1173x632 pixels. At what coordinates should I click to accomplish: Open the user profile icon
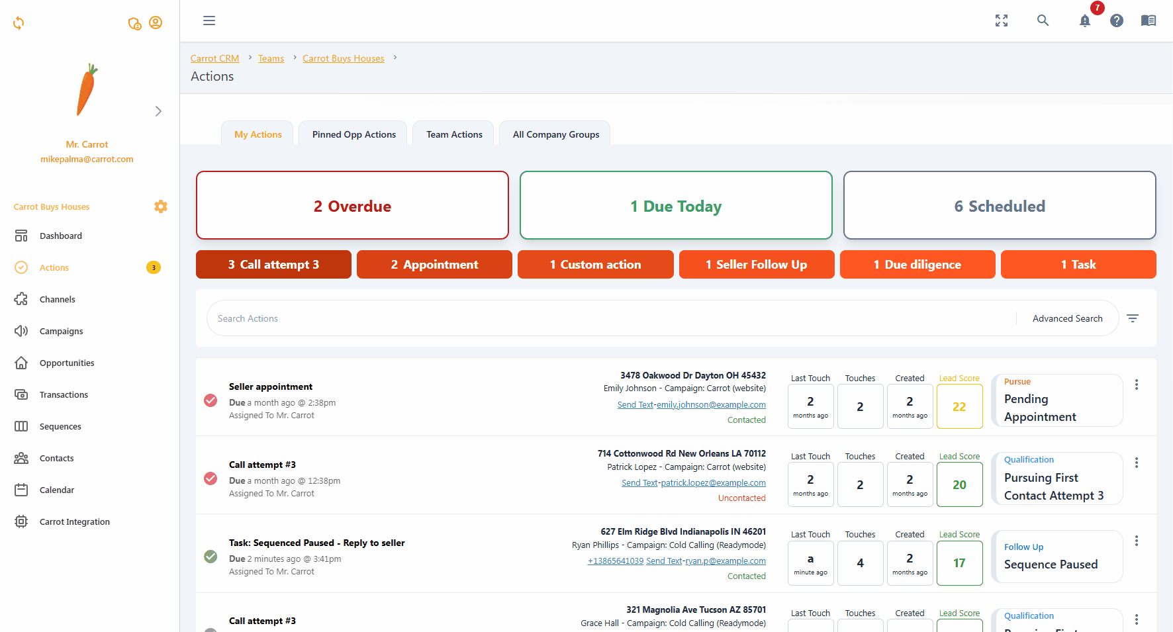click(x=156, y=23)
